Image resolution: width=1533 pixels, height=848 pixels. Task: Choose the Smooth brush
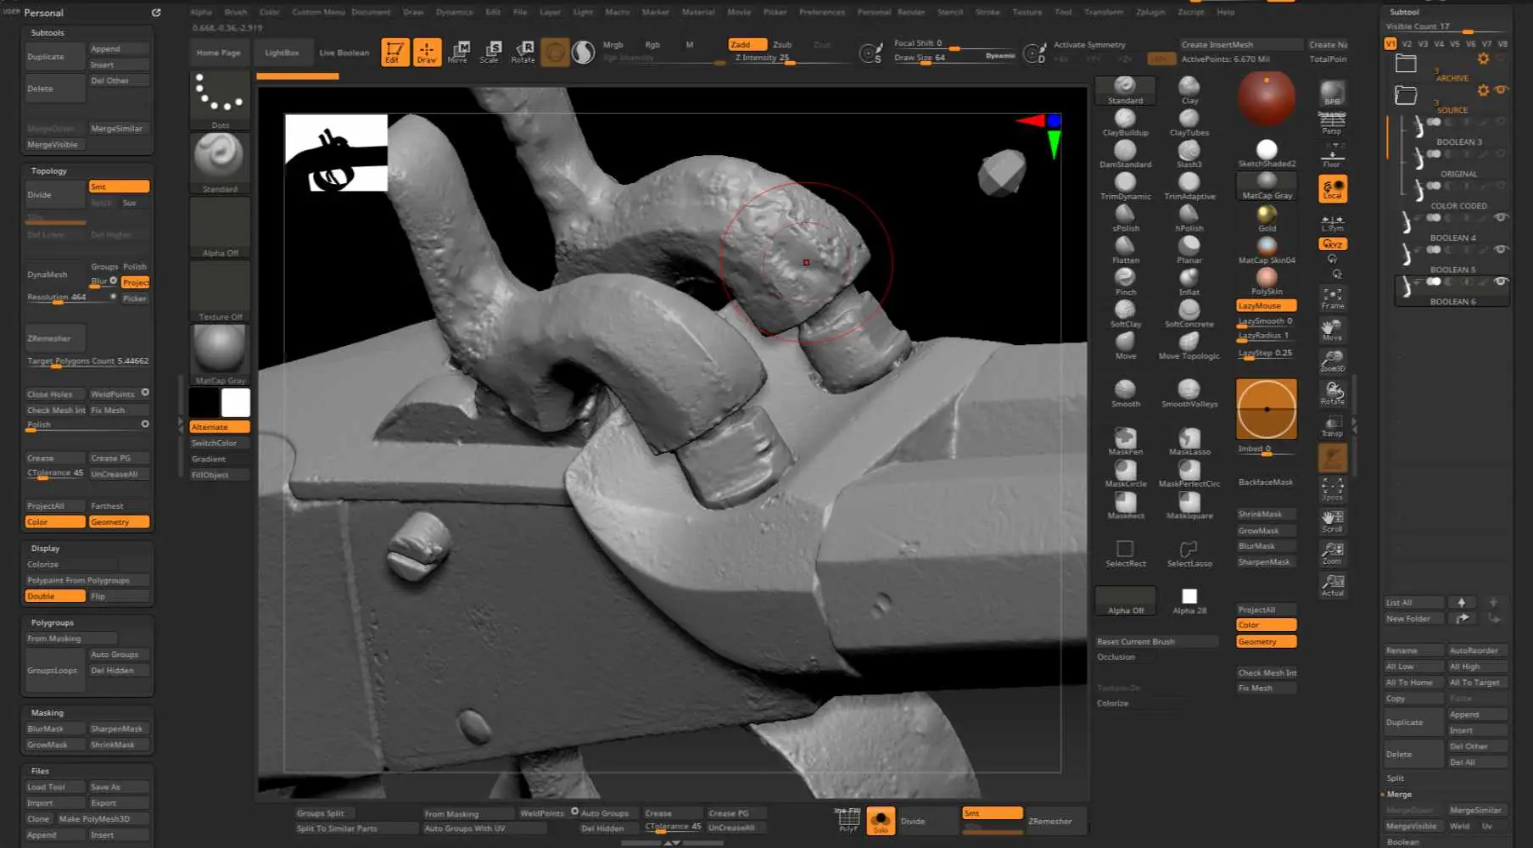click(1125, 393)
